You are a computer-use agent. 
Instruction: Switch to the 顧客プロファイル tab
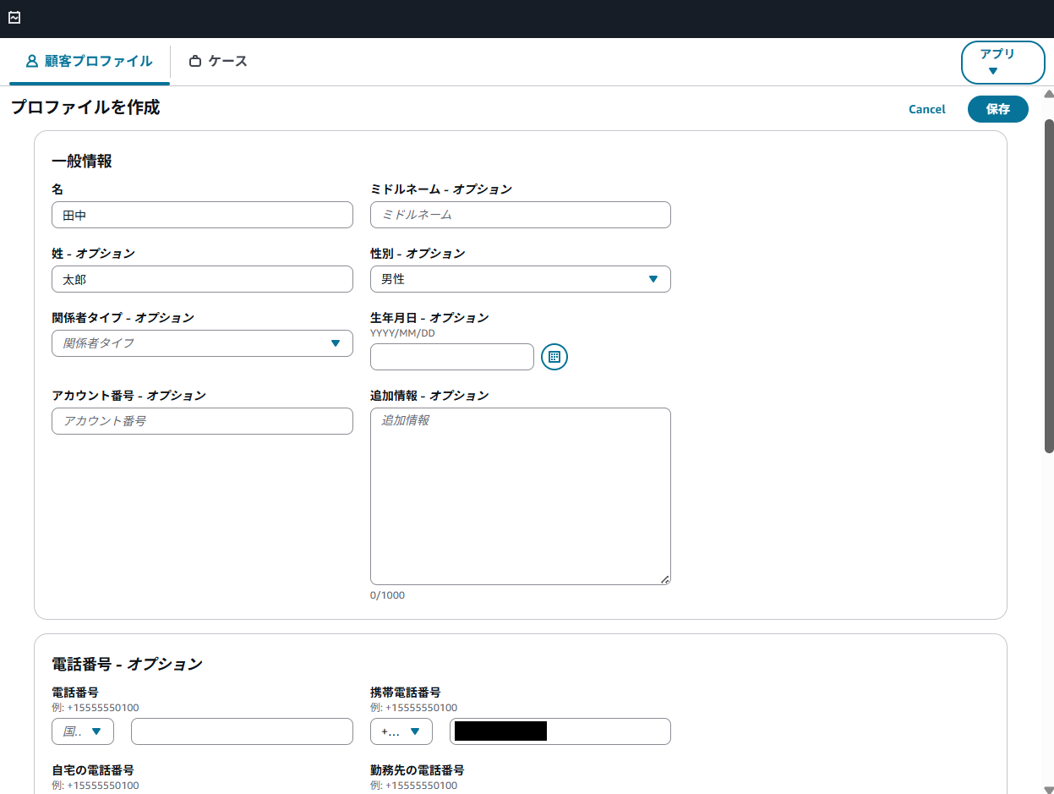tap(90, 62)
